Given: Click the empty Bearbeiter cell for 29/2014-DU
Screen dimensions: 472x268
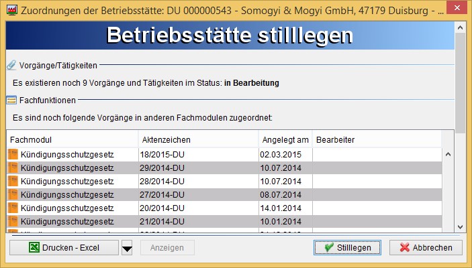Looking at the screenshot, I should tap(377, 168).
